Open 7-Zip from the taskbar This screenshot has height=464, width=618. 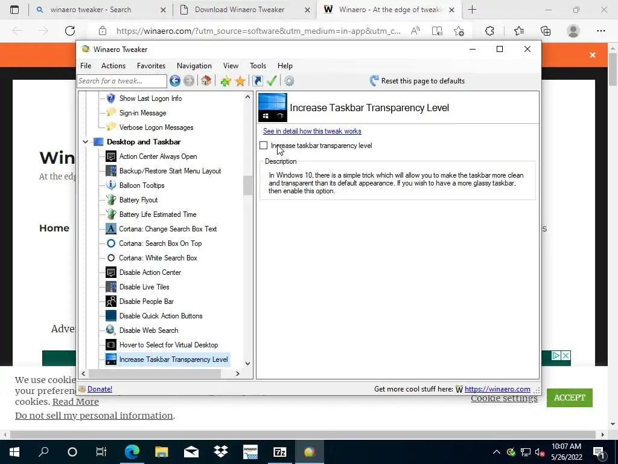pos(280,452)
